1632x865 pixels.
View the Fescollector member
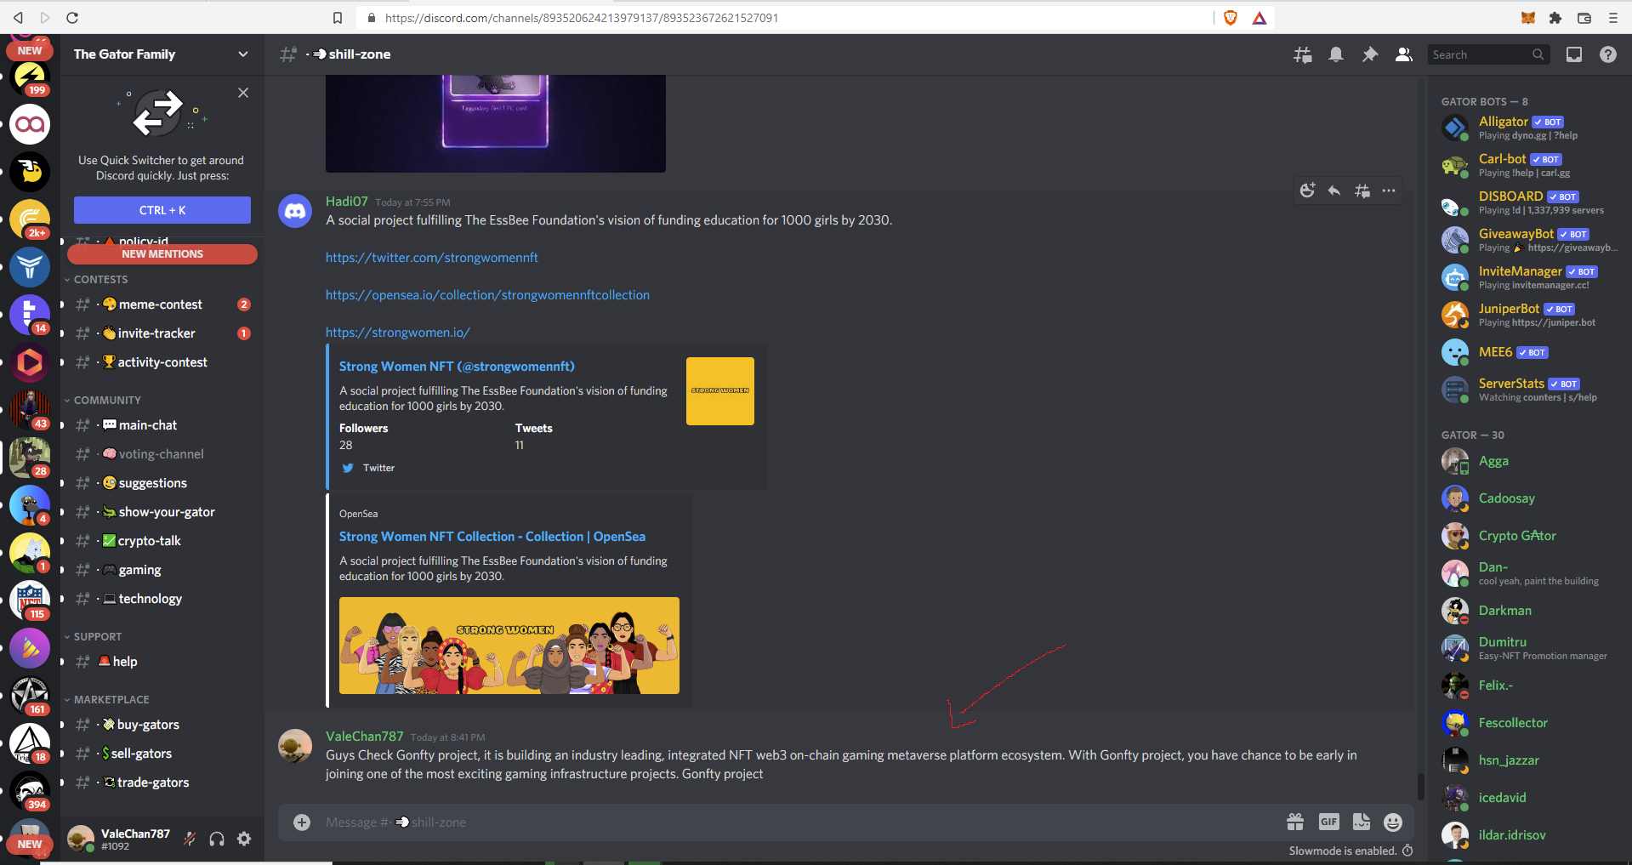pos(1528,723)
